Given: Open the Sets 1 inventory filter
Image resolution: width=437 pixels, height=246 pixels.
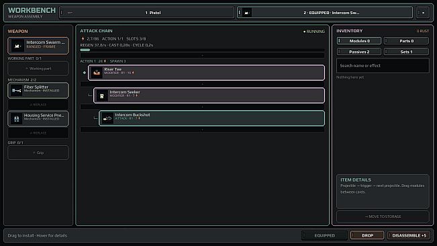Looking at the screenshot, I should 406,52.
